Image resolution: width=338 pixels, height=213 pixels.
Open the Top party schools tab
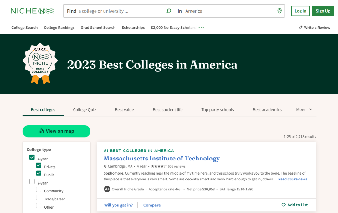pyautogui.click(x=218, y=110)
